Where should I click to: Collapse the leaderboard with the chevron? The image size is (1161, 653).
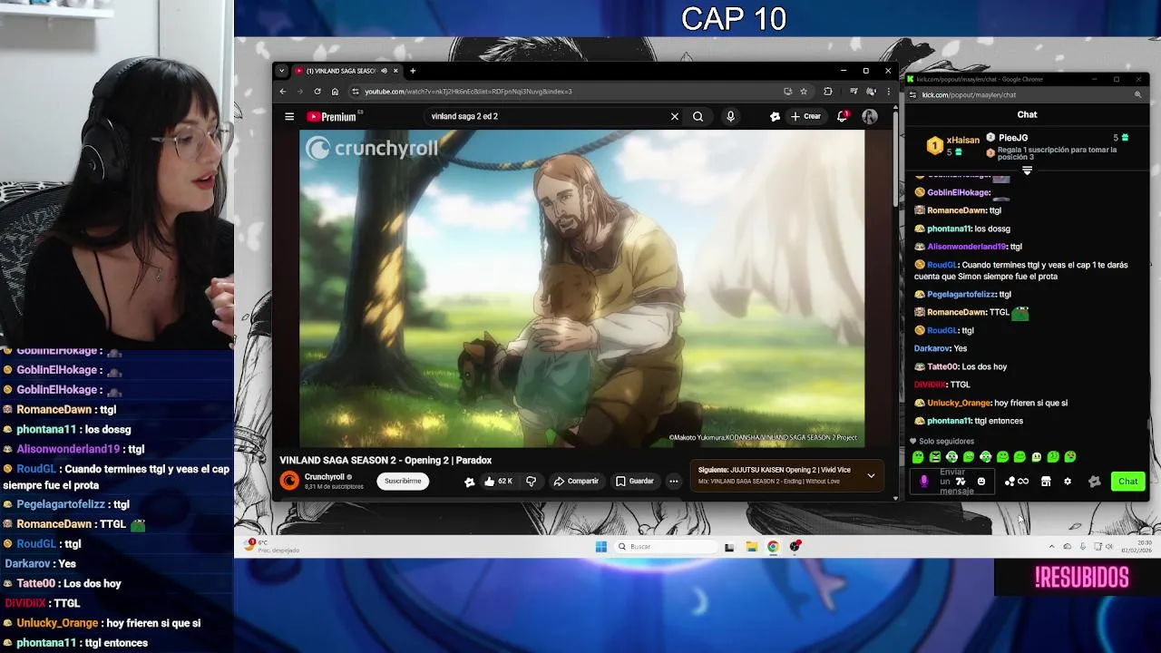coord(1027,170)
